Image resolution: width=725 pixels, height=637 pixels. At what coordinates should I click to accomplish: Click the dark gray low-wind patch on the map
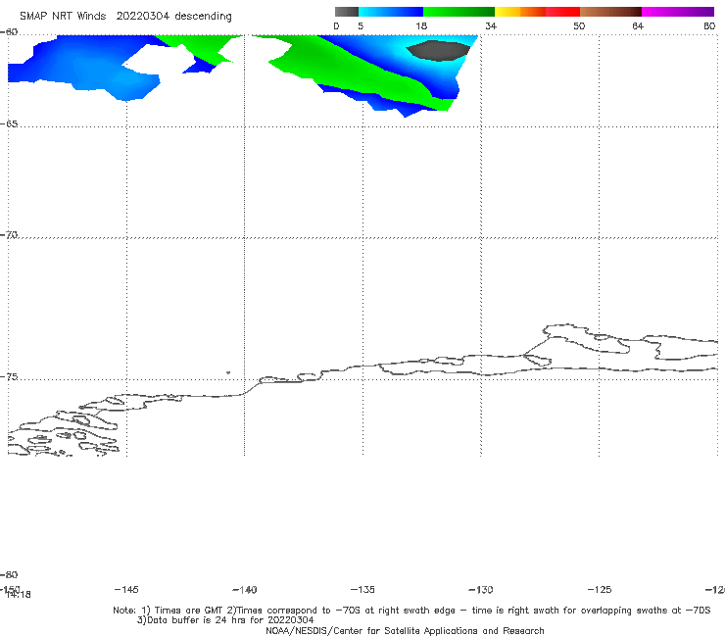438,50
